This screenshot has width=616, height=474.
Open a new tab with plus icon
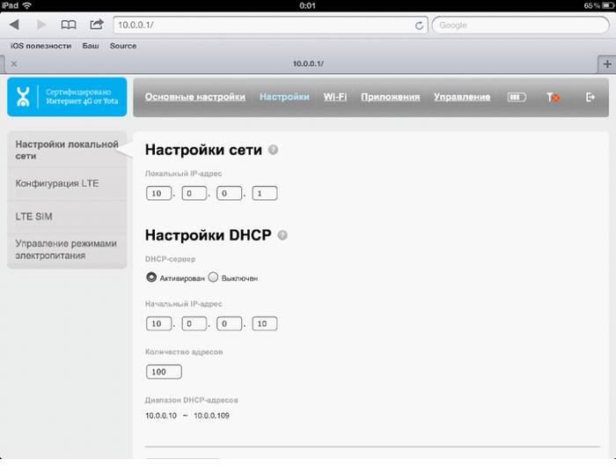[x=605, y=64]
